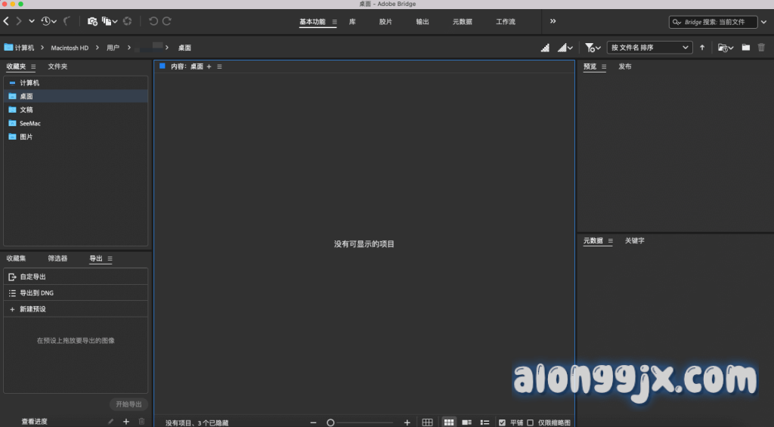774x427 pixels.
Task: Click the thumbnail size slider handle
Action: [x=330, y=422]
